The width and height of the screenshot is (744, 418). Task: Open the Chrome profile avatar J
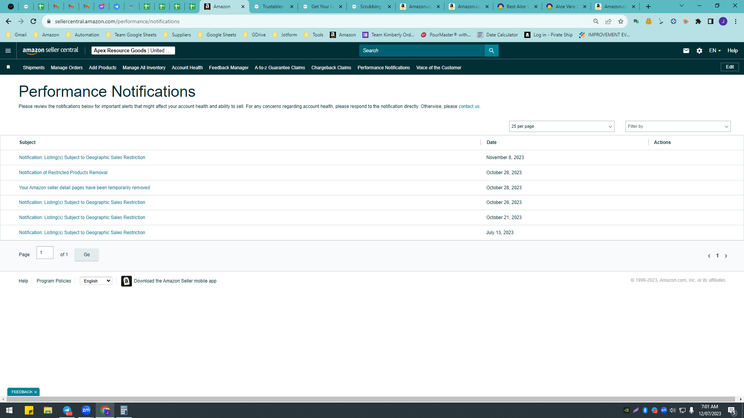click(x=723, y=21)
